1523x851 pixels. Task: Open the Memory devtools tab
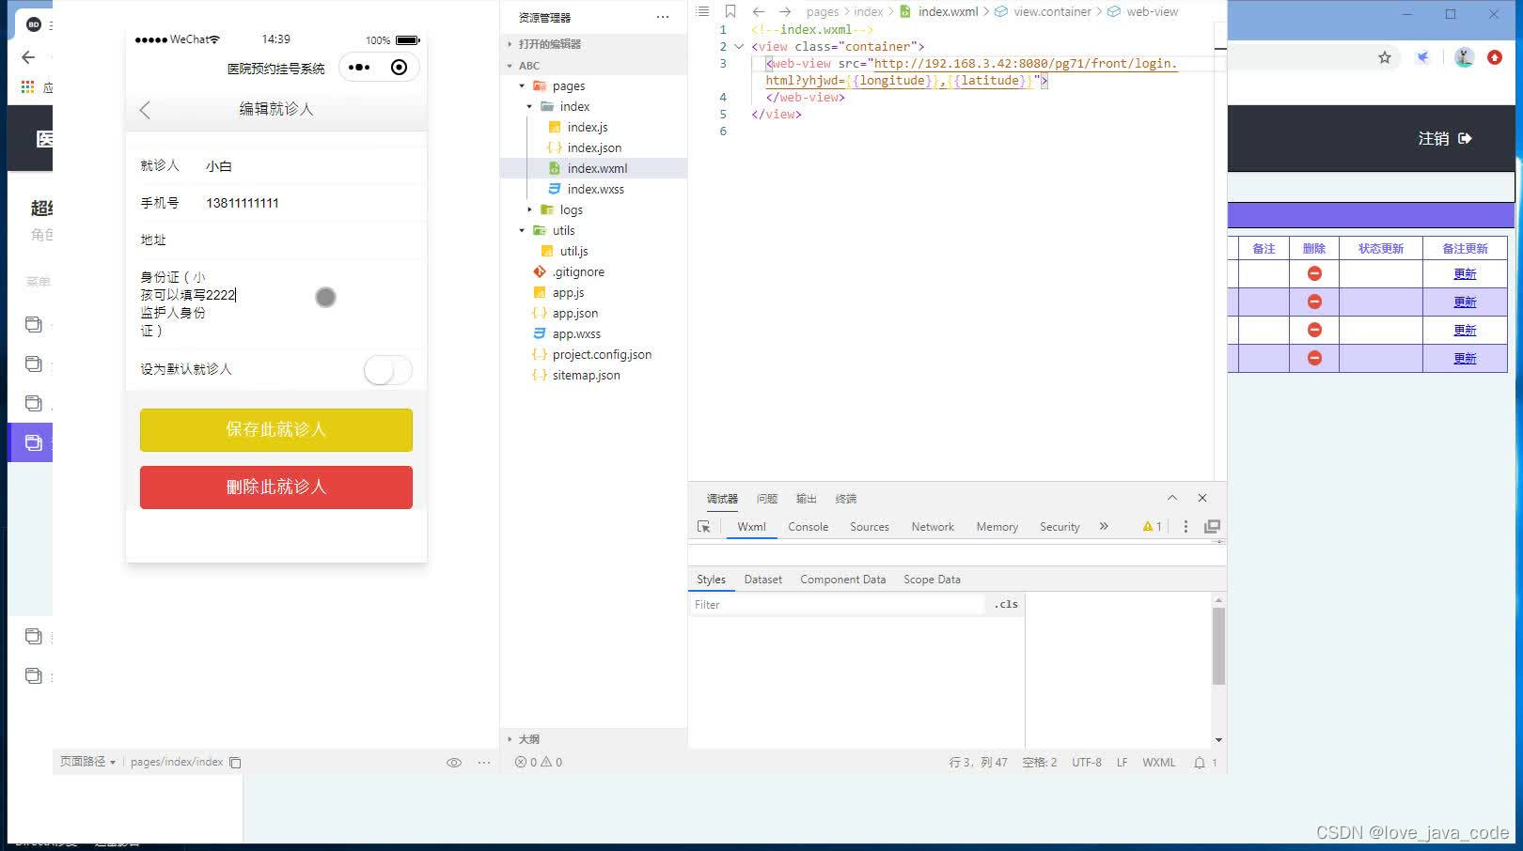(997, 527)
